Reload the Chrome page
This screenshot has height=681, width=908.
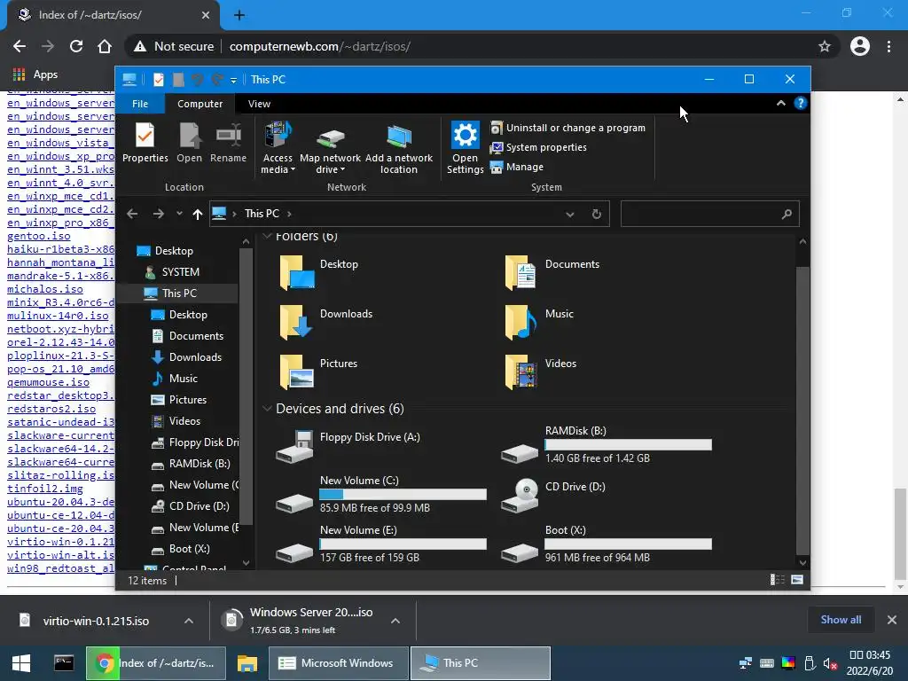pos(76,46)
